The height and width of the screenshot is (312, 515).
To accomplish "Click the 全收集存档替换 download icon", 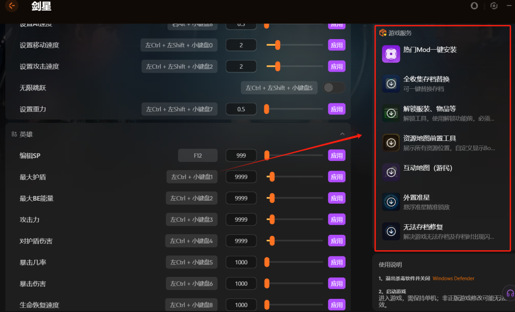I will (x=391, y=84).
